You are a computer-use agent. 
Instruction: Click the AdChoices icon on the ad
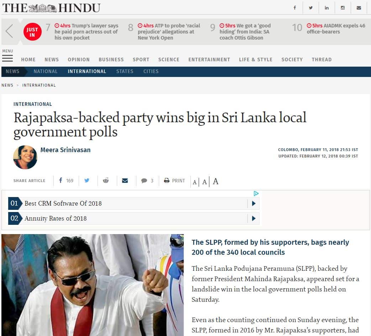tap(256, 193)
